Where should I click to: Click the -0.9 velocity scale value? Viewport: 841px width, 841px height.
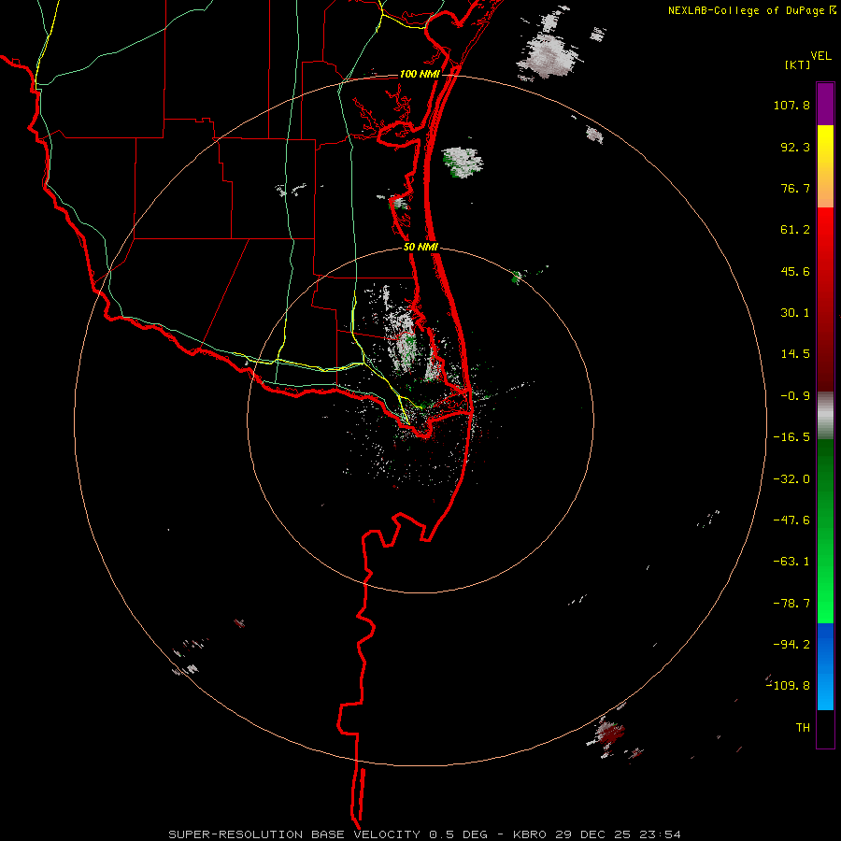click(x=795, y=396)
